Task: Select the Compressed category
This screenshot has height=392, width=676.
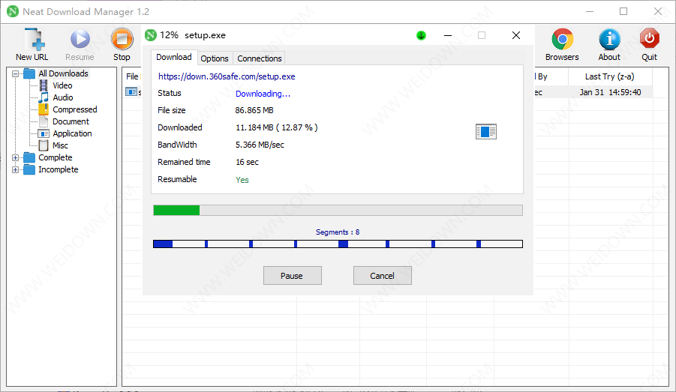Action: [x=74, y=109]
